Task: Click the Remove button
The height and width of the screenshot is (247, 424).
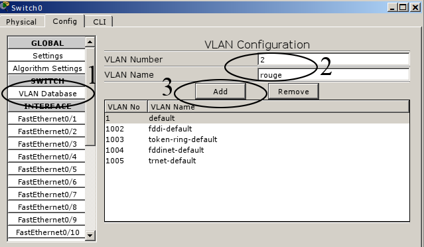Action: [x=293, y=92]
